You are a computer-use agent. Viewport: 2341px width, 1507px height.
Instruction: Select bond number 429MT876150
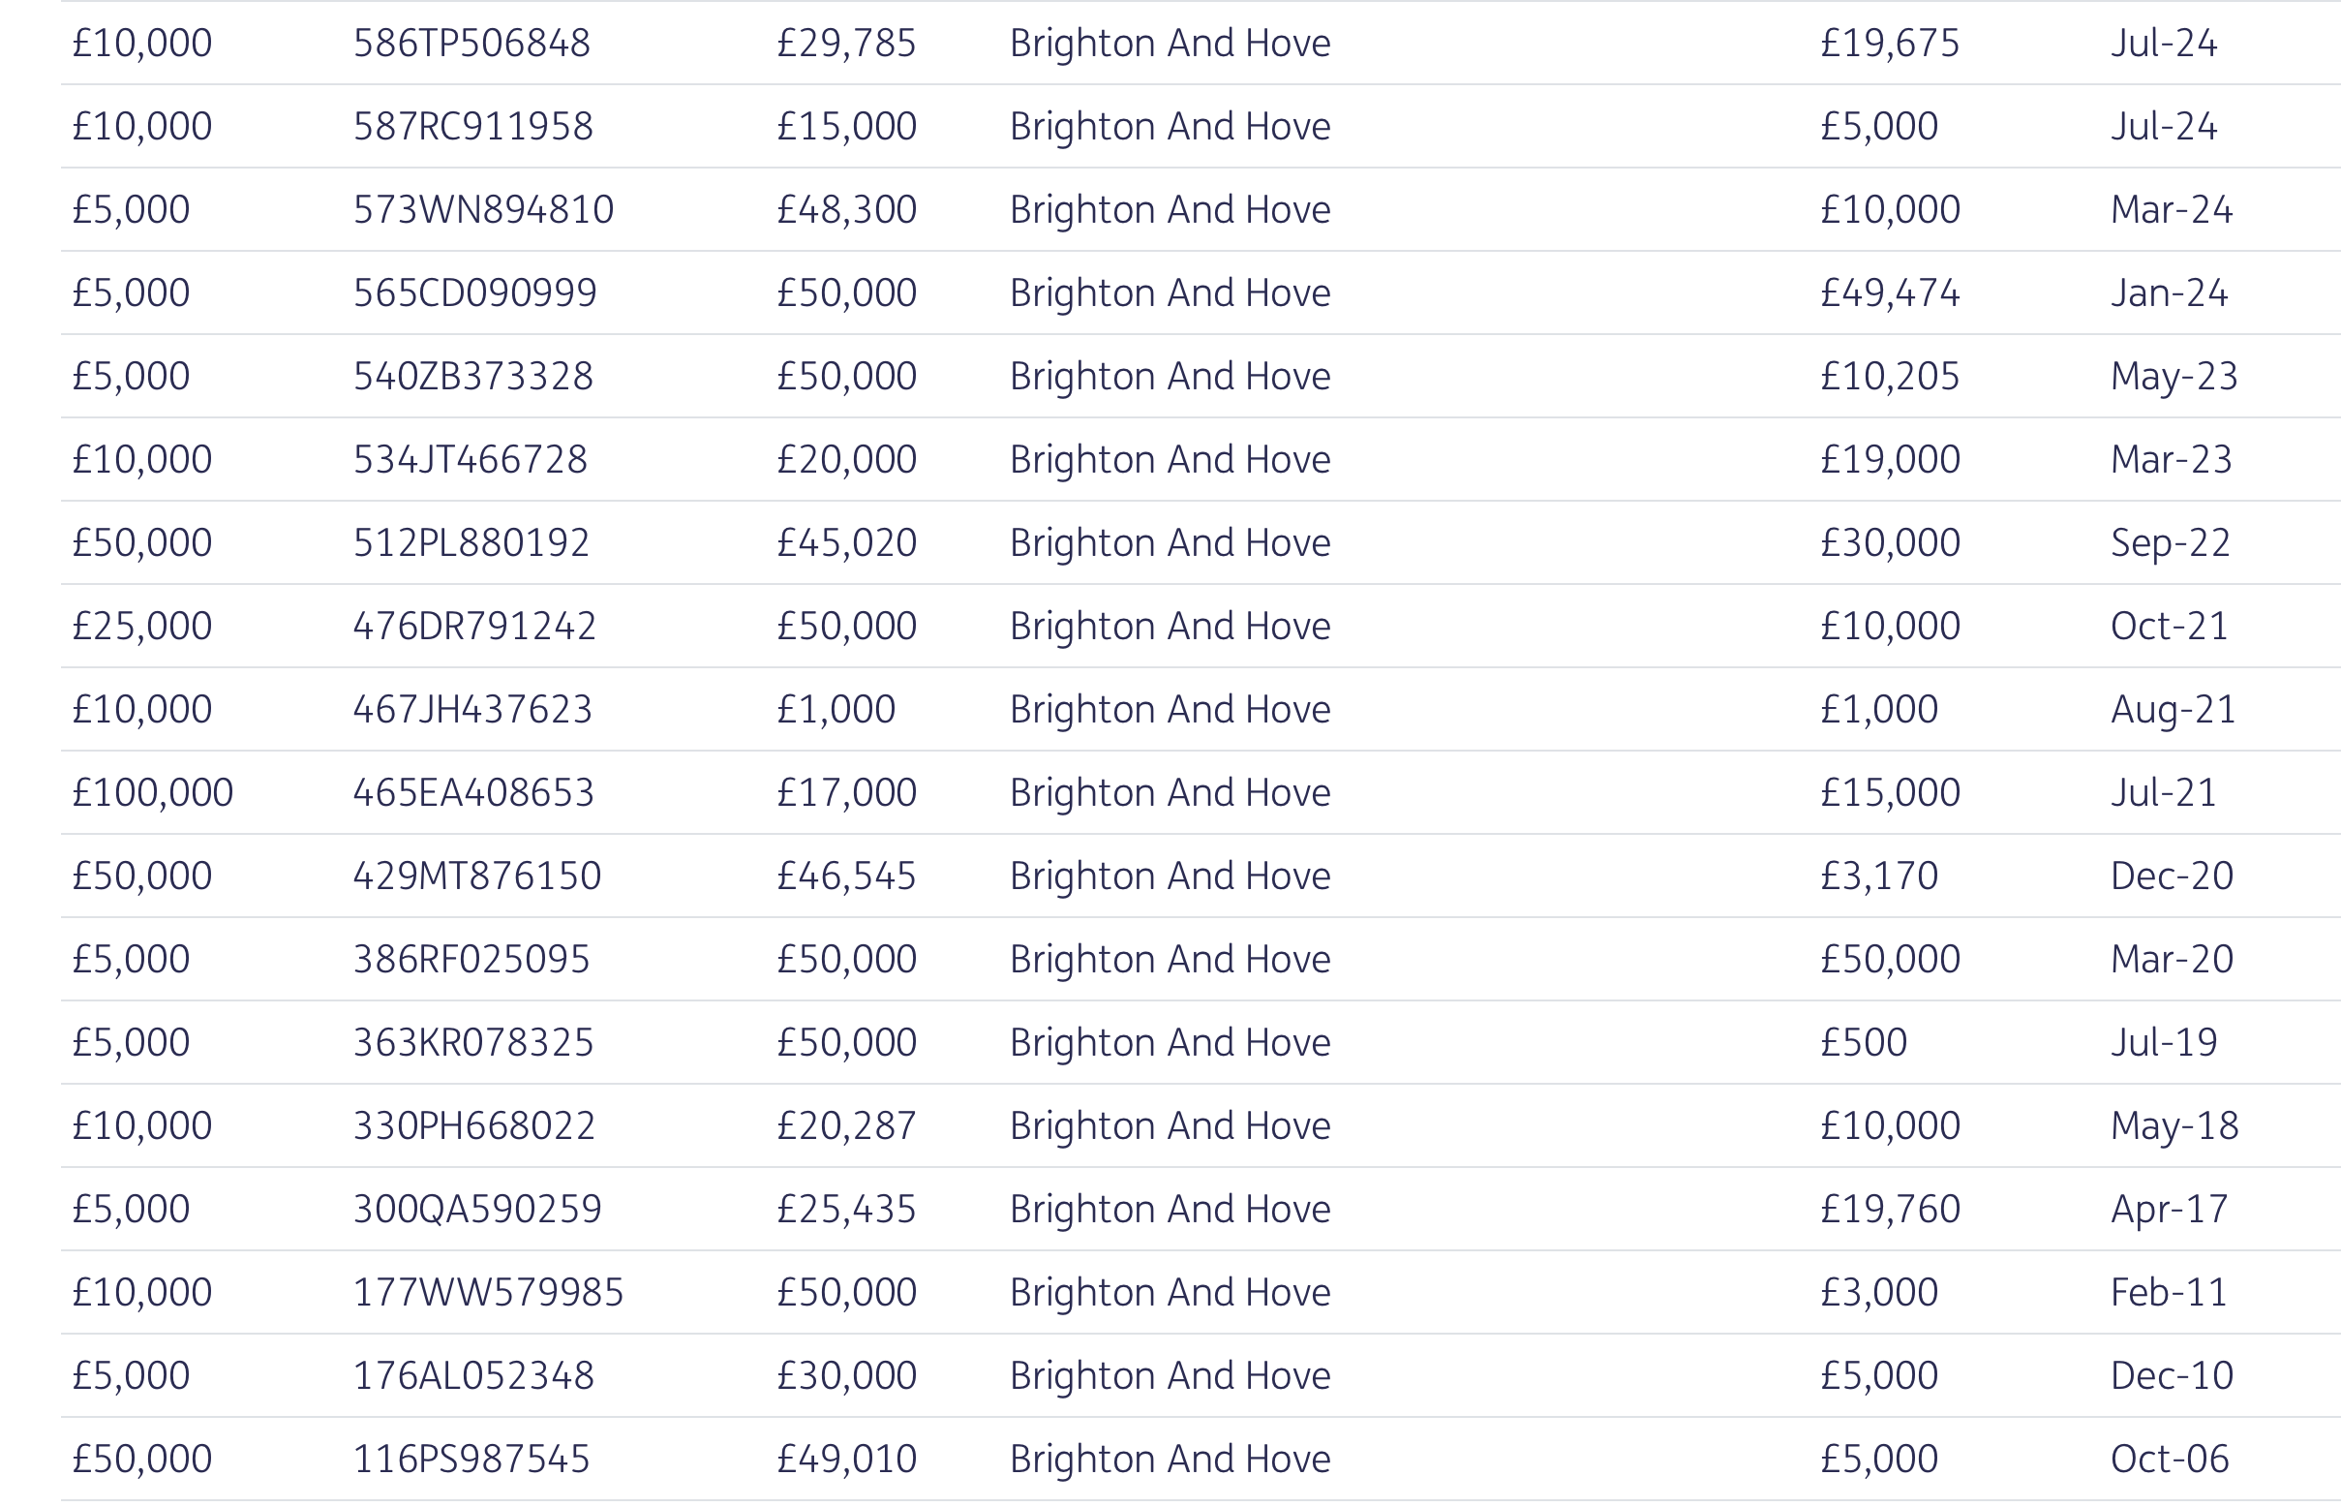click(x=476, y=876)
